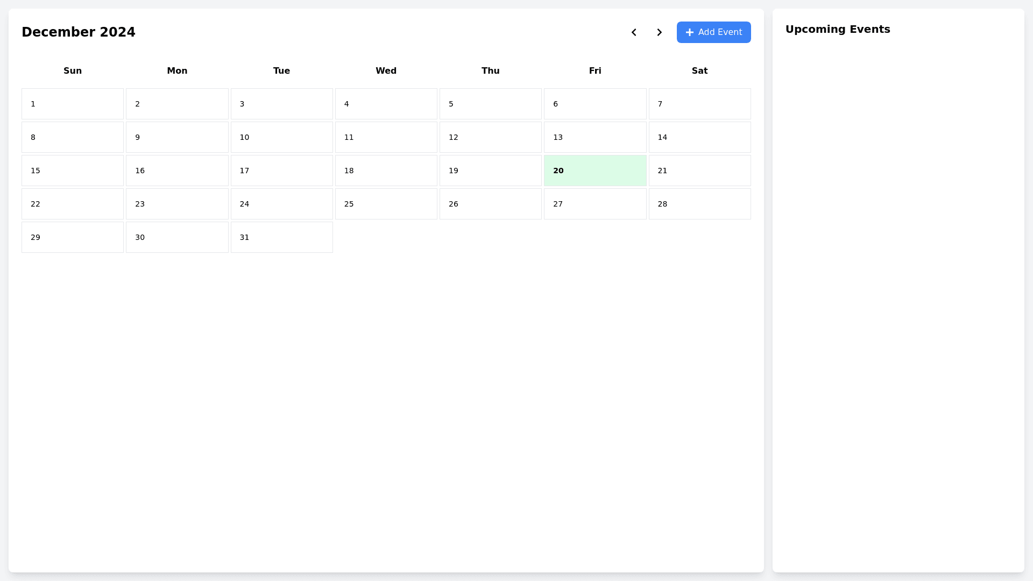Image resolution: width=1033 pixels, height=581 pixels.
Task: Pick December 18 on the calendar
Action: click(386, 171)
